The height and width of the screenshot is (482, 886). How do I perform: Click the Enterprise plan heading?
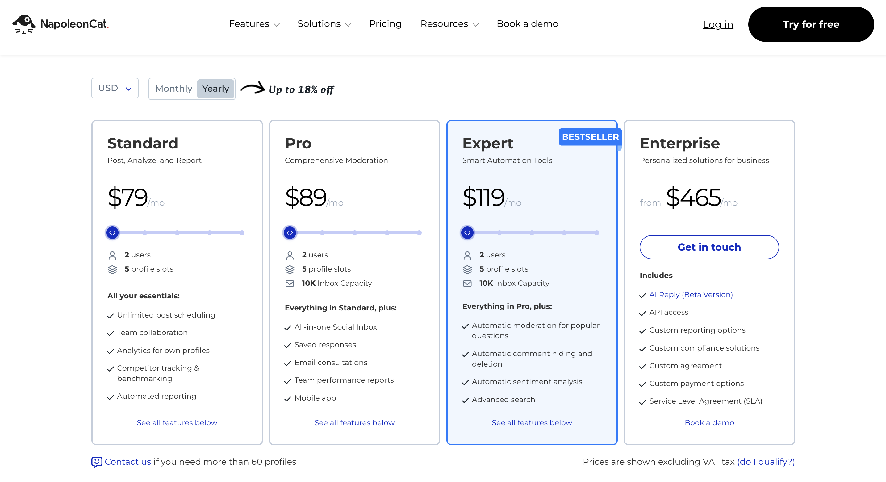click(680, 143)
